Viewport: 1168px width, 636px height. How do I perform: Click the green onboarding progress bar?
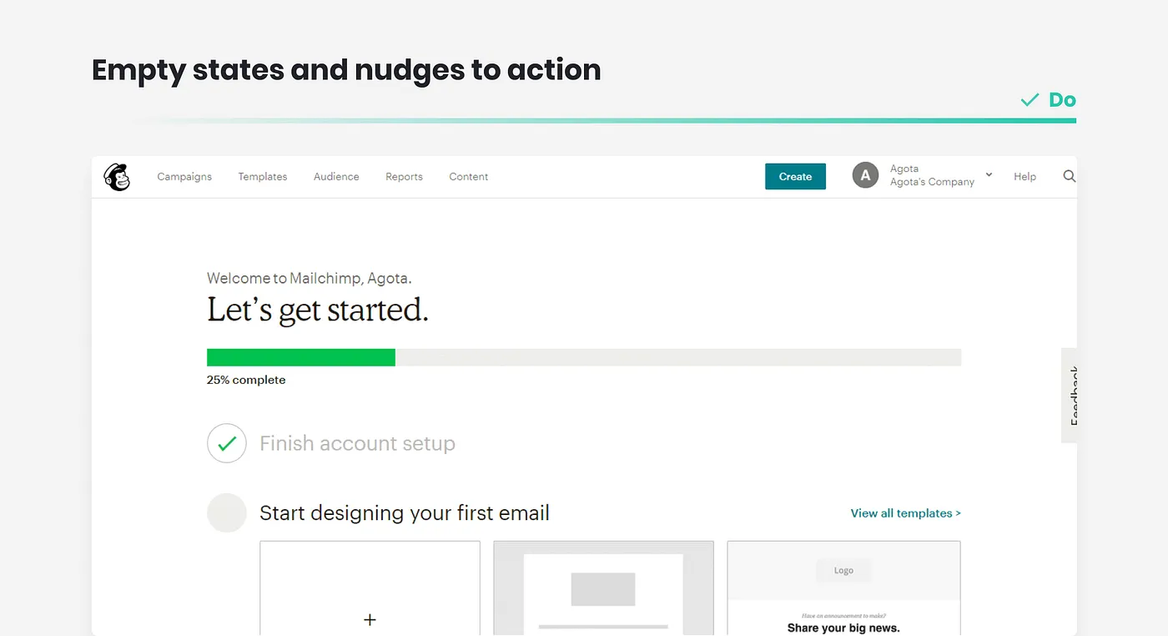(301, 357)
